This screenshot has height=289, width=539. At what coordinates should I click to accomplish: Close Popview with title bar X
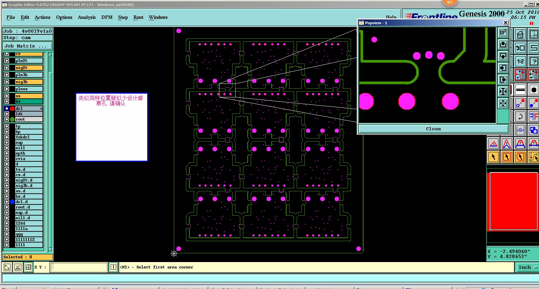506,23
